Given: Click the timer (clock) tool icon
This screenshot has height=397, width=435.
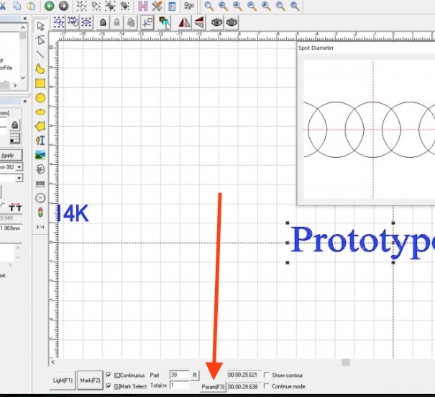Looking at the screenshot, I should click(41, 197).
